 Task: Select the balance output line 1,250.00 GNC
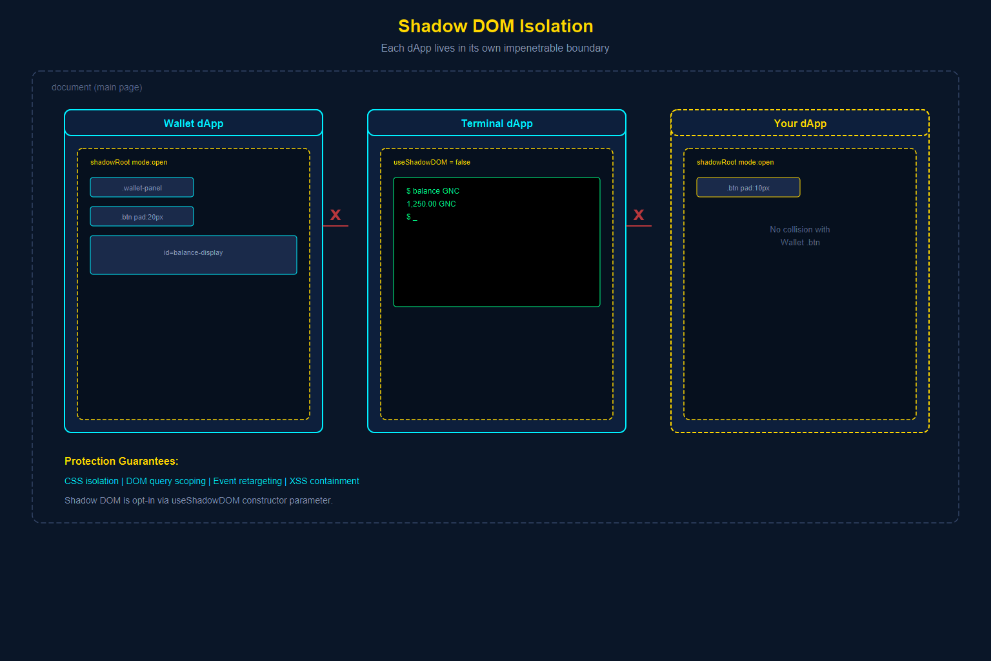[431, 203]
